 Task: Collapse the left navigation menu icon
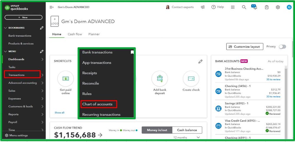(51, 7)
